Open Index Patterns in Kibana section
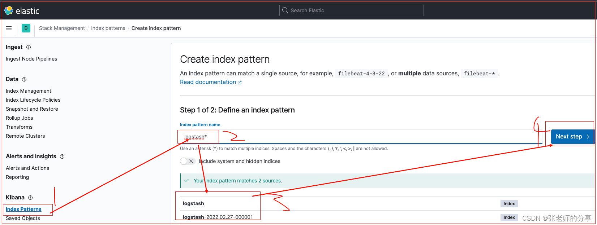Viewport: 597px width, 225px height. point(23,209)
